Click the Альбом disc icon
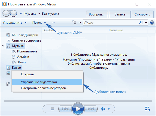 [13, 57]
